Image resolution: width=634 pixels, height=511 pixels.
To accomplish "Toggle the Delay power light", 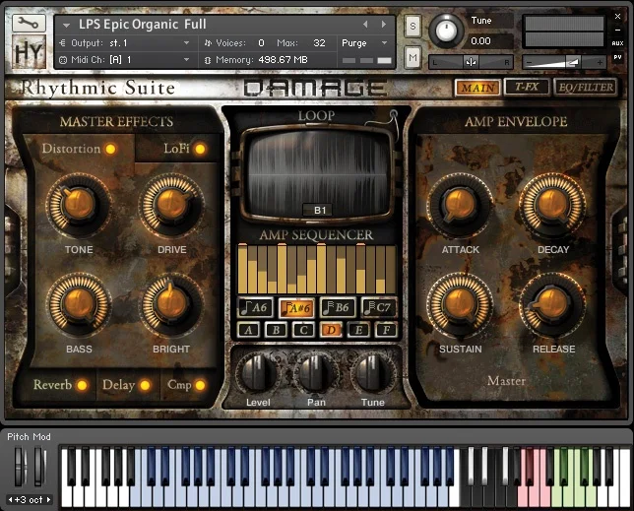I will [x=145, y=385].
